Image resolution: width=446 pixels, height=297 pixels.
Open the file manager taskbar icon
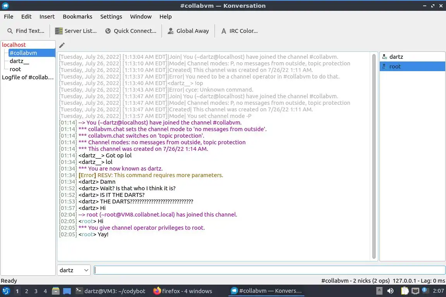click(56, 291)
